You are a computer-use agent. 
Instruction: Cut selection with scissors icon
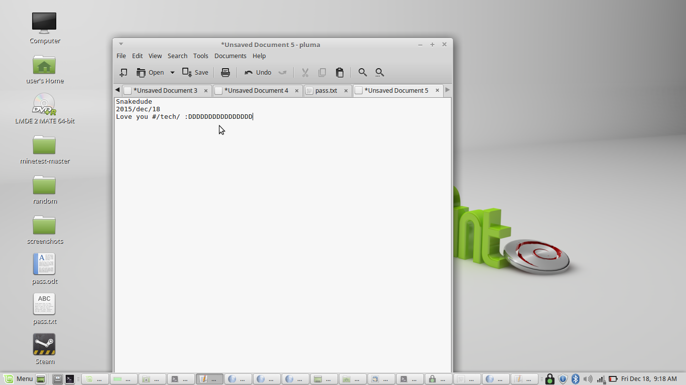tap(305, 73)
